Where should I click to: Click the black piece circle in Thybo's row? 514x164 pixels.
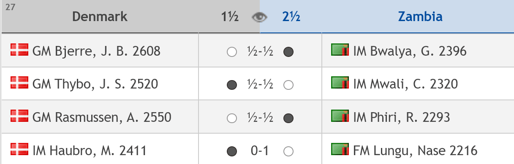pyautogui.click(x=231, y=85)
